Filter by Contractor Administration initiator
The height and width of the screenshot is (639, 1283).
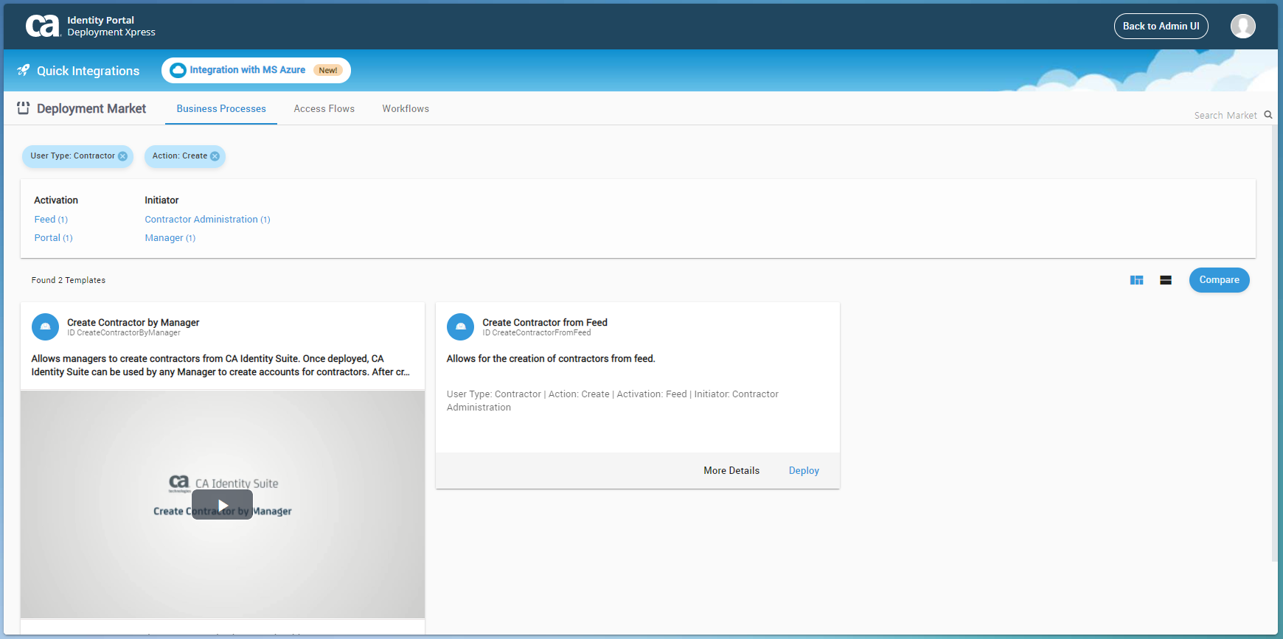click(x=207, y=220)
